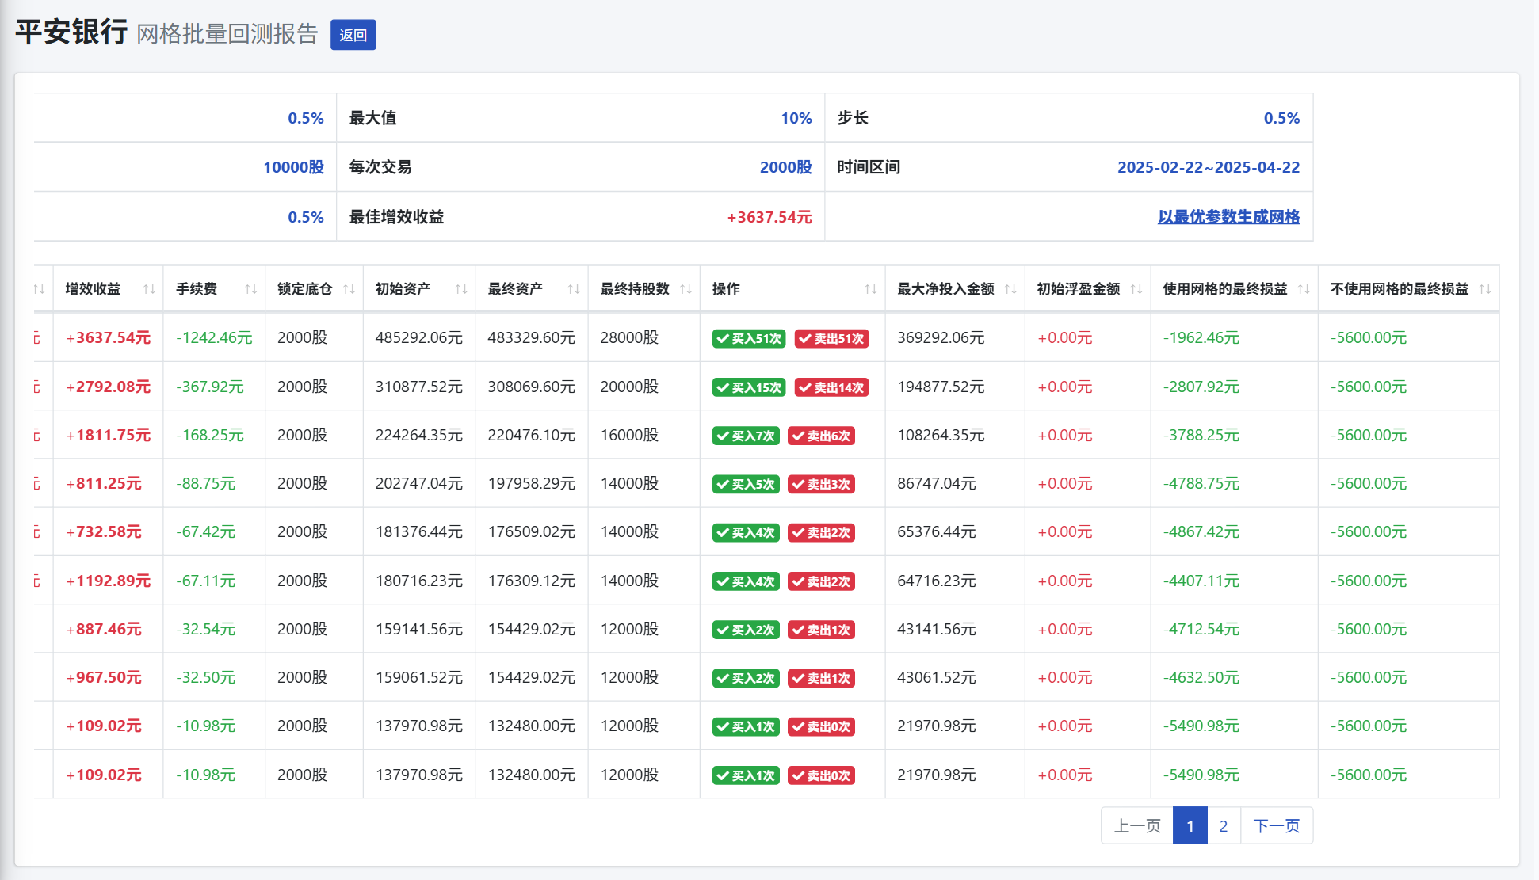Sort by 不使用网格的最终损益 column arrows
1539x880 pixels.
pos(1485,289)
